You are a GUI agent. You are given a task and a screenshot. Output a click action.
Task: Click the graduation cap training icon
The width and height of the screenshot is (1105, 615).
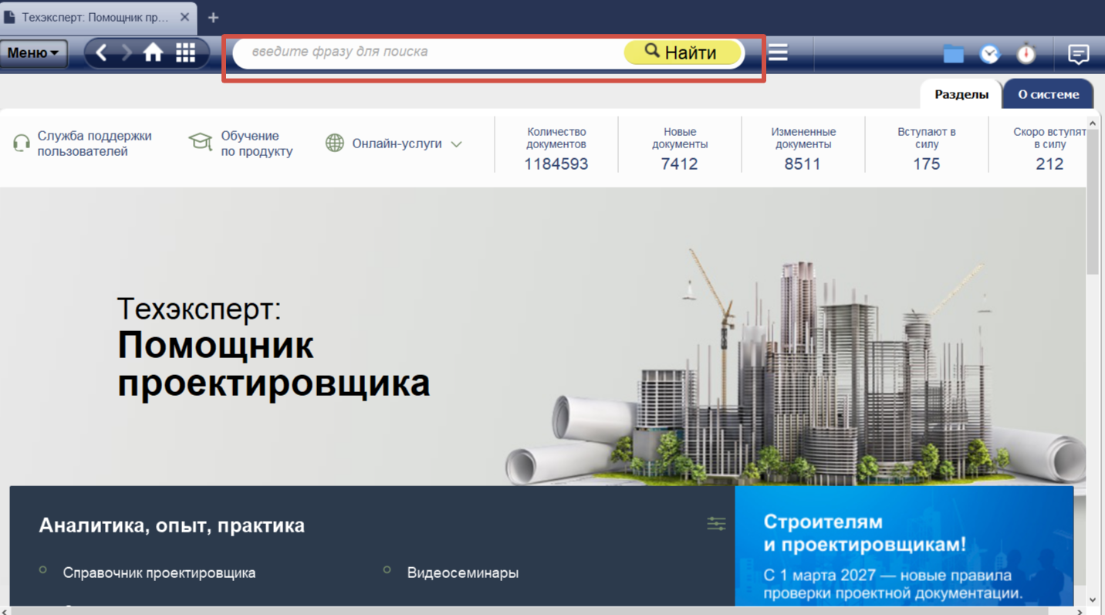(x=201, y=142)
